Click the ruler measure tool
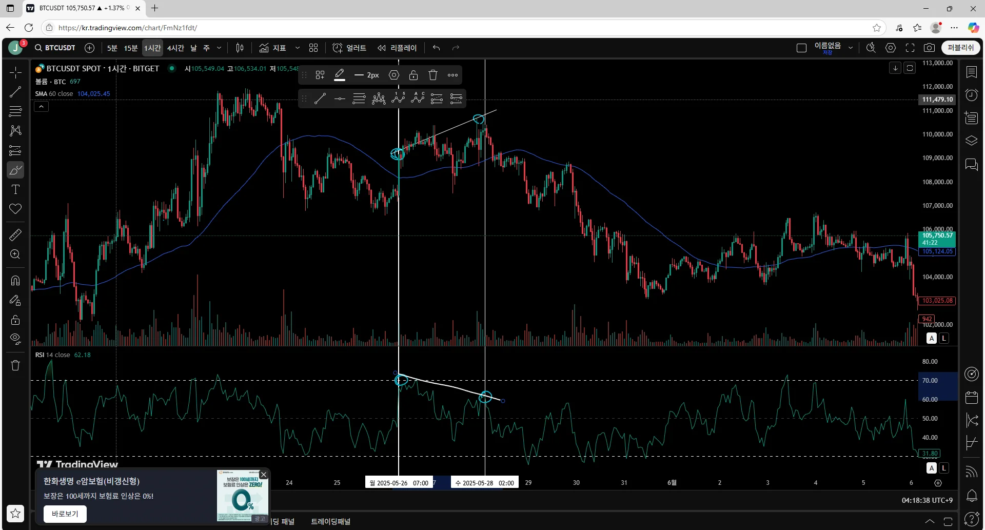Image resolution: width=985 pixels, height=530 pixels. pos(15,235)
